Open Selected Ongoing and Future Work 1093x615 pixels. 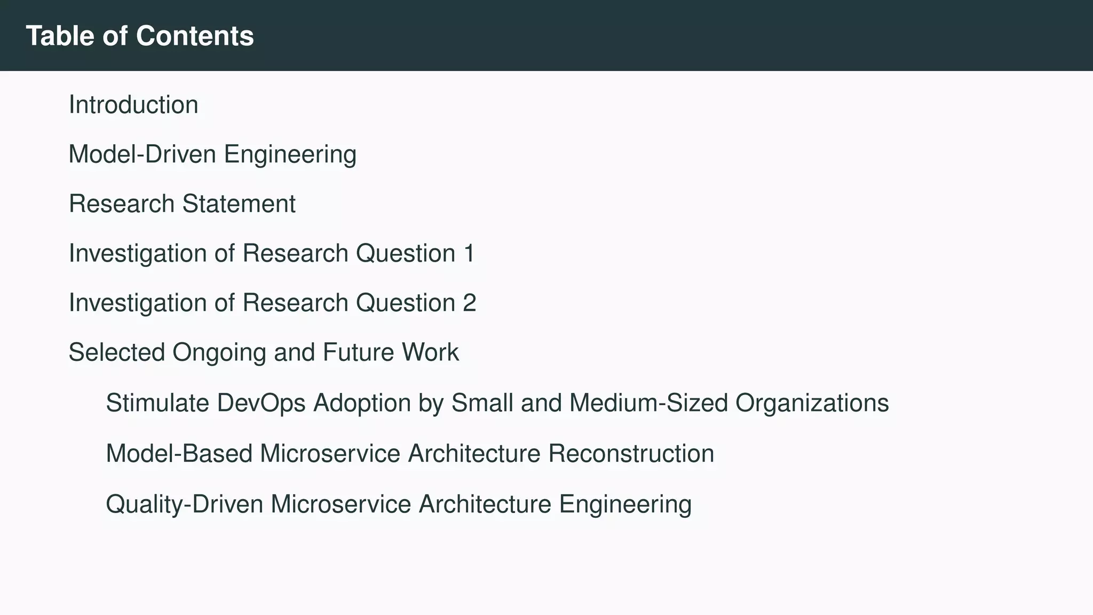click(x=264, y=352)
